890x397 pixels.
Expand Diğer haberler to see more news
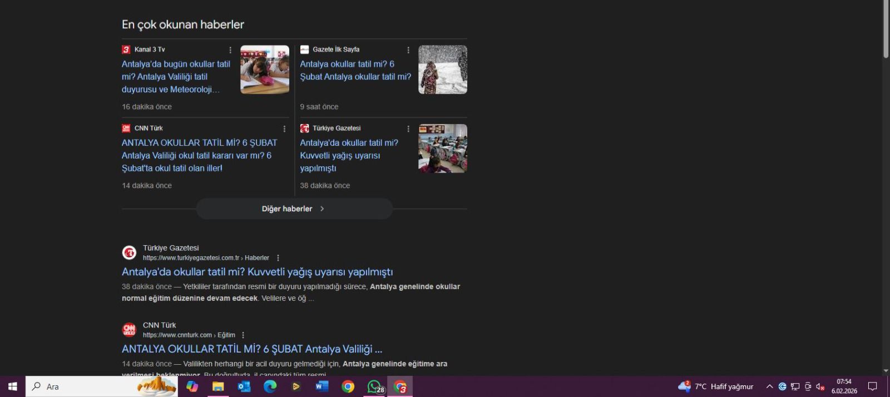click(294, 209)
